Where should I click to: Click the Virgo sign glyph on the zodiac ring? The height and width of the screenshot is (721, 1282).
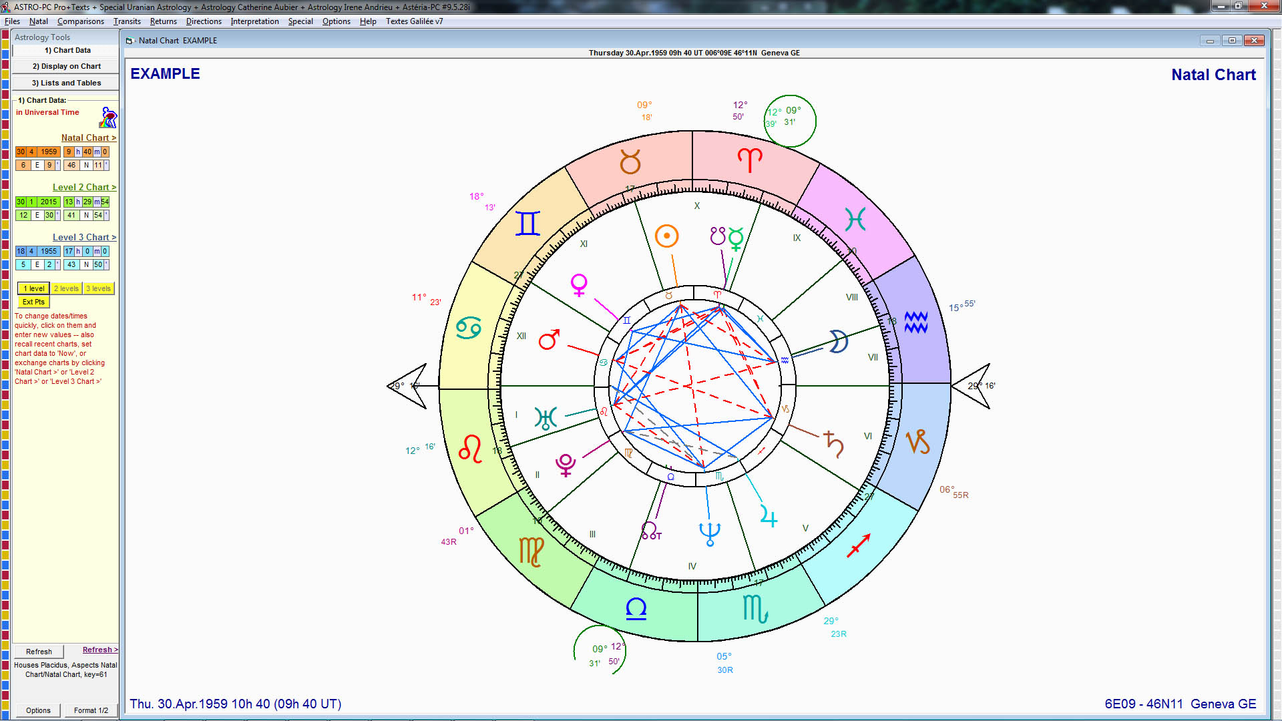531,552
